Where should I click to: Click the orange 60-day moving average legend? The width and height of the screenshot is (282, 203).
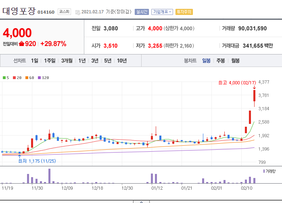click(30, 78)
